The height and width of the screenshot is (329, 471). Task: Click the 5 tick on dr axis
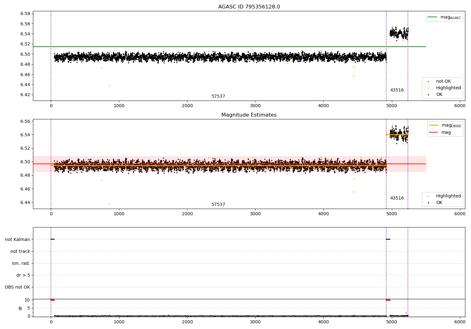tap(29, 308)
